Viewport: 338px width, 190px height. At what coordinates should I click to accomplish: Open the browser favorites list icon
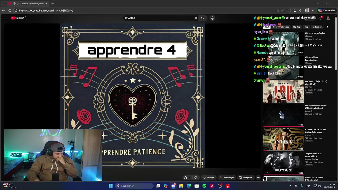click(x=301, y=11)
